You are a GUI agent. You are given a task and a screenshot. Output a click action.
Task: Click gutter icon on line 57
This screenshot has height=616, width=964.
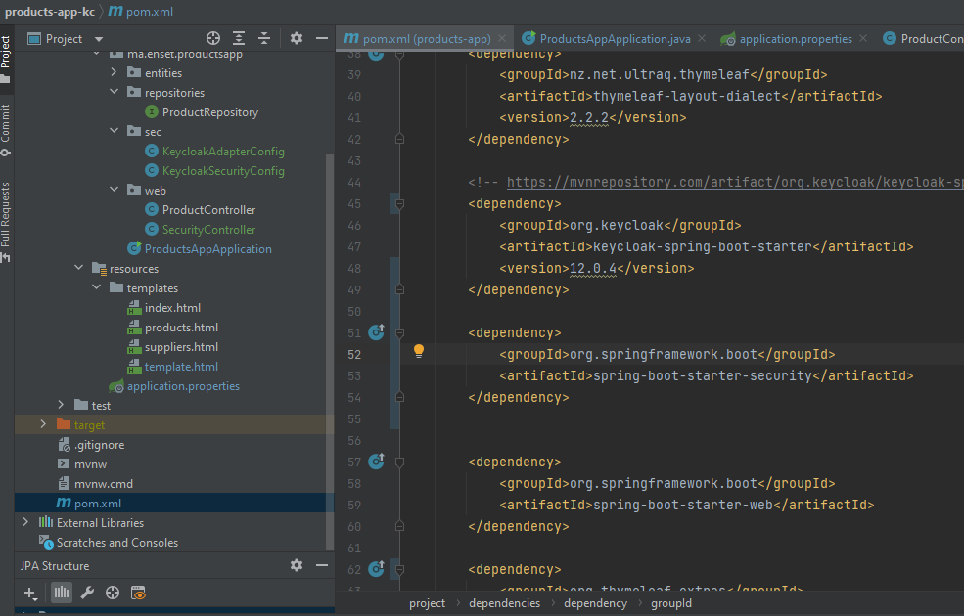pos(376,462)
